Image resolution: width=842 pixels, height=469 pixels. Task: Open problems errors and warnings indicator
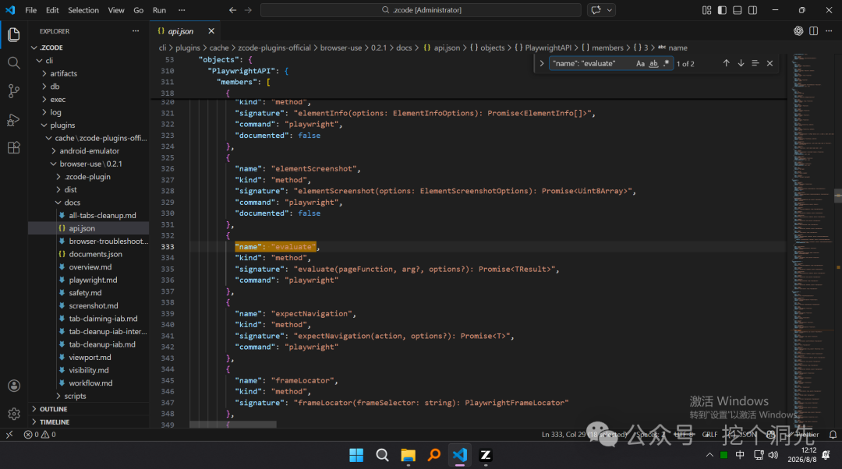click(40, 435)
